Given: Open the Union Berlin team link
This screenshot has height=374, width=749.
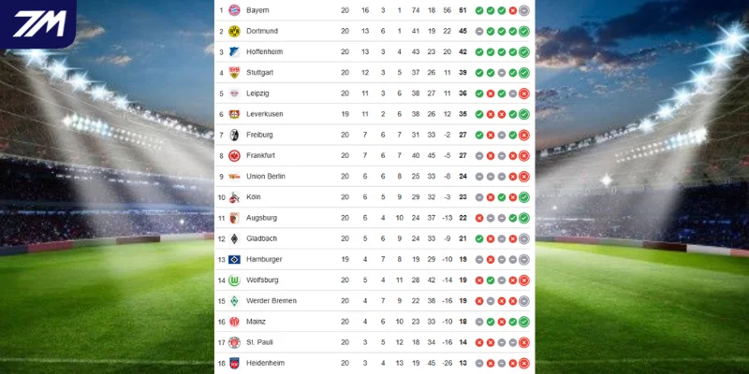Looking at the screenshot, I should 265,176.
